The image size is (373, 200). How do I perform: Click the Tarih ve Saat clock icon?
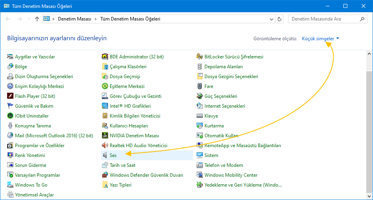105,165
